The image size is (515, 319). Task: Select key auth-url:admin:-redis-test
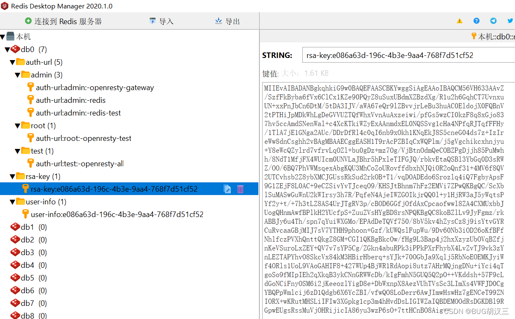[78, 113]
